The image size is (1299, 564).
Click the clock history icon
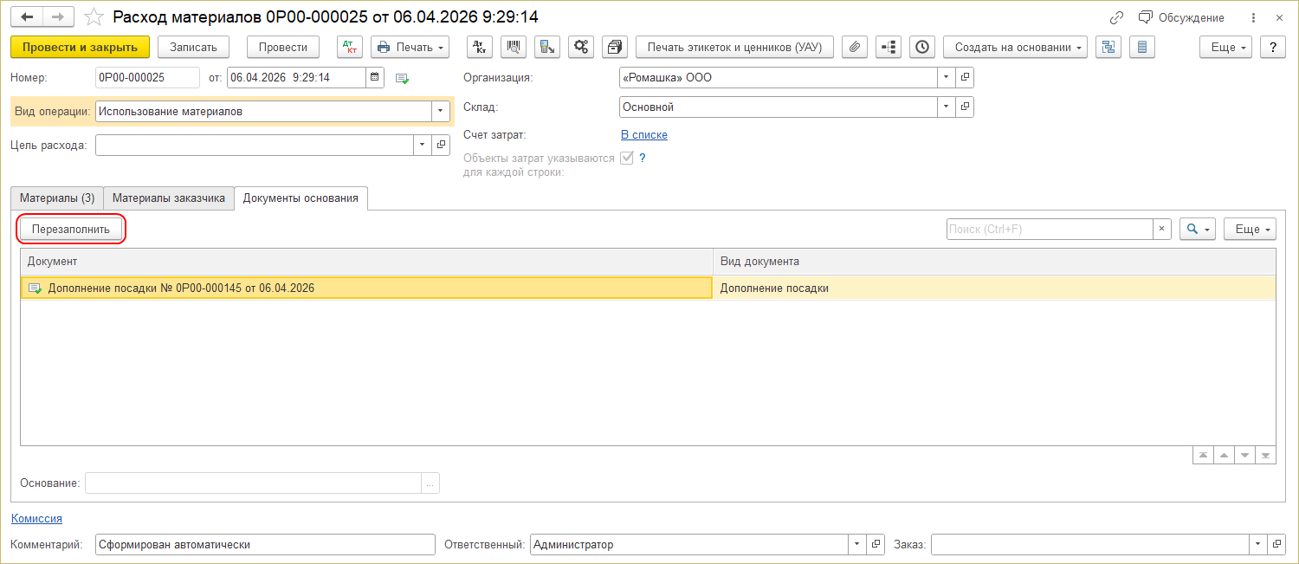[x=922, y=47]
